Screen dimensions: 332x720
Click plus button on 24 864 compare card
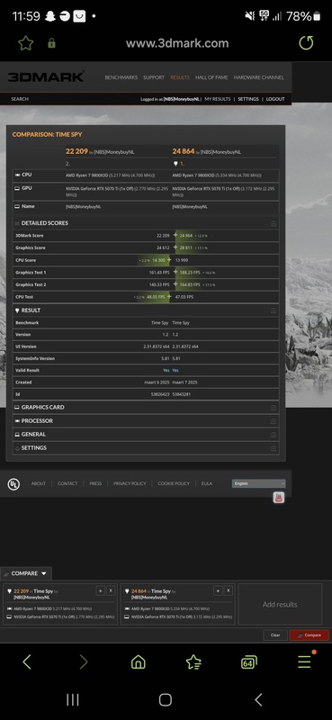(218, 590)
